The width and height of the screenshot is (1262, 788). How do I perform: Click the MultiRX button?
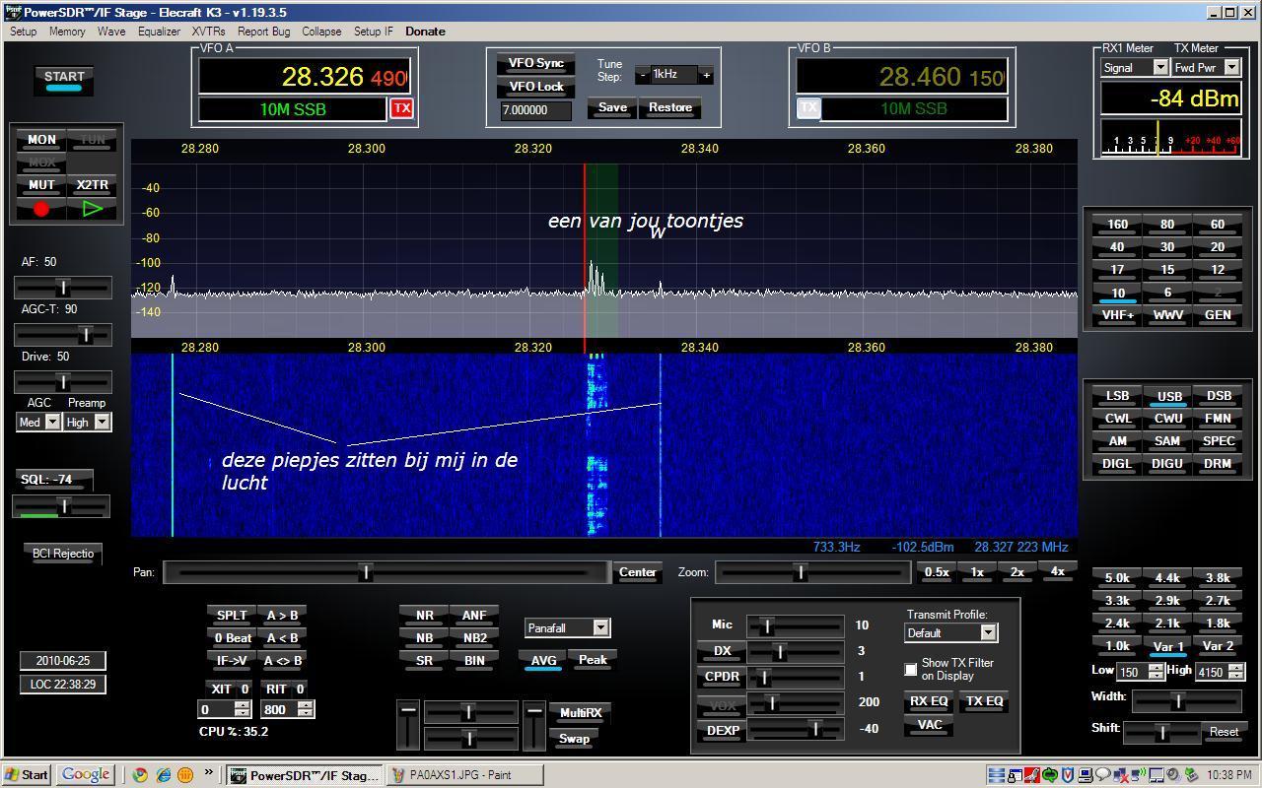tap(580, 713)
